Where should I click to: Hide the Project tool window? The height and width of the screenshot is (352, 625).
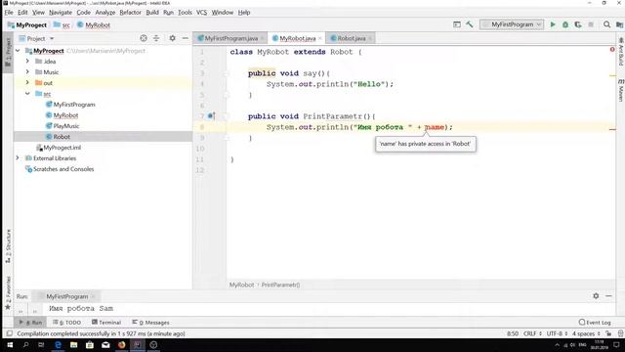[x=185, y=38]
